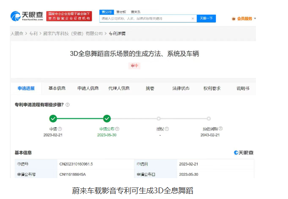Click the 2023-02-21 date under 申请 step
288x199 pixels.
53,135
